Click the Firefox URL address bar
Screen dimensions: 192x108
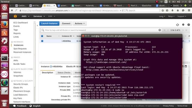[70, 10]
